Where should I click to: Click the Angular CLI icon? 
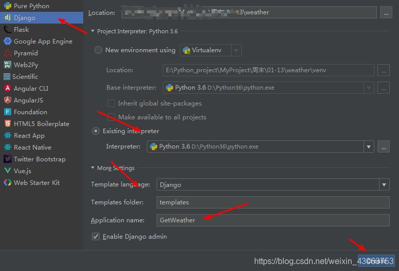[8, 88]
